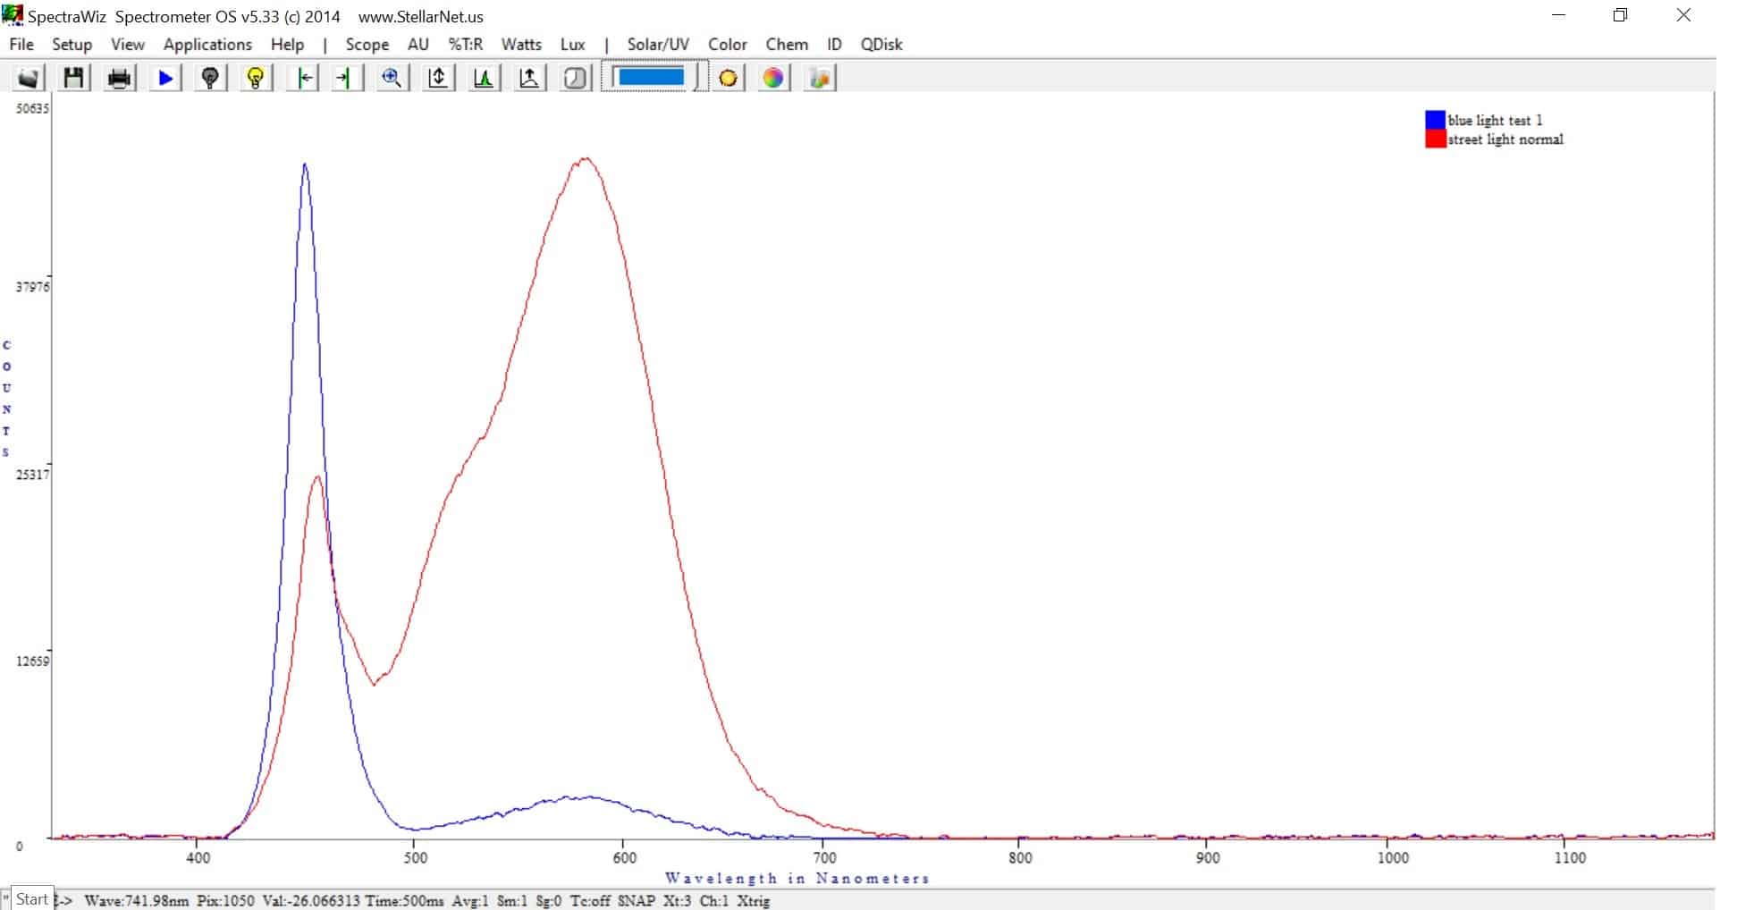
Task: Select the 'street light normal' legend label
Action: [1505, 139]
